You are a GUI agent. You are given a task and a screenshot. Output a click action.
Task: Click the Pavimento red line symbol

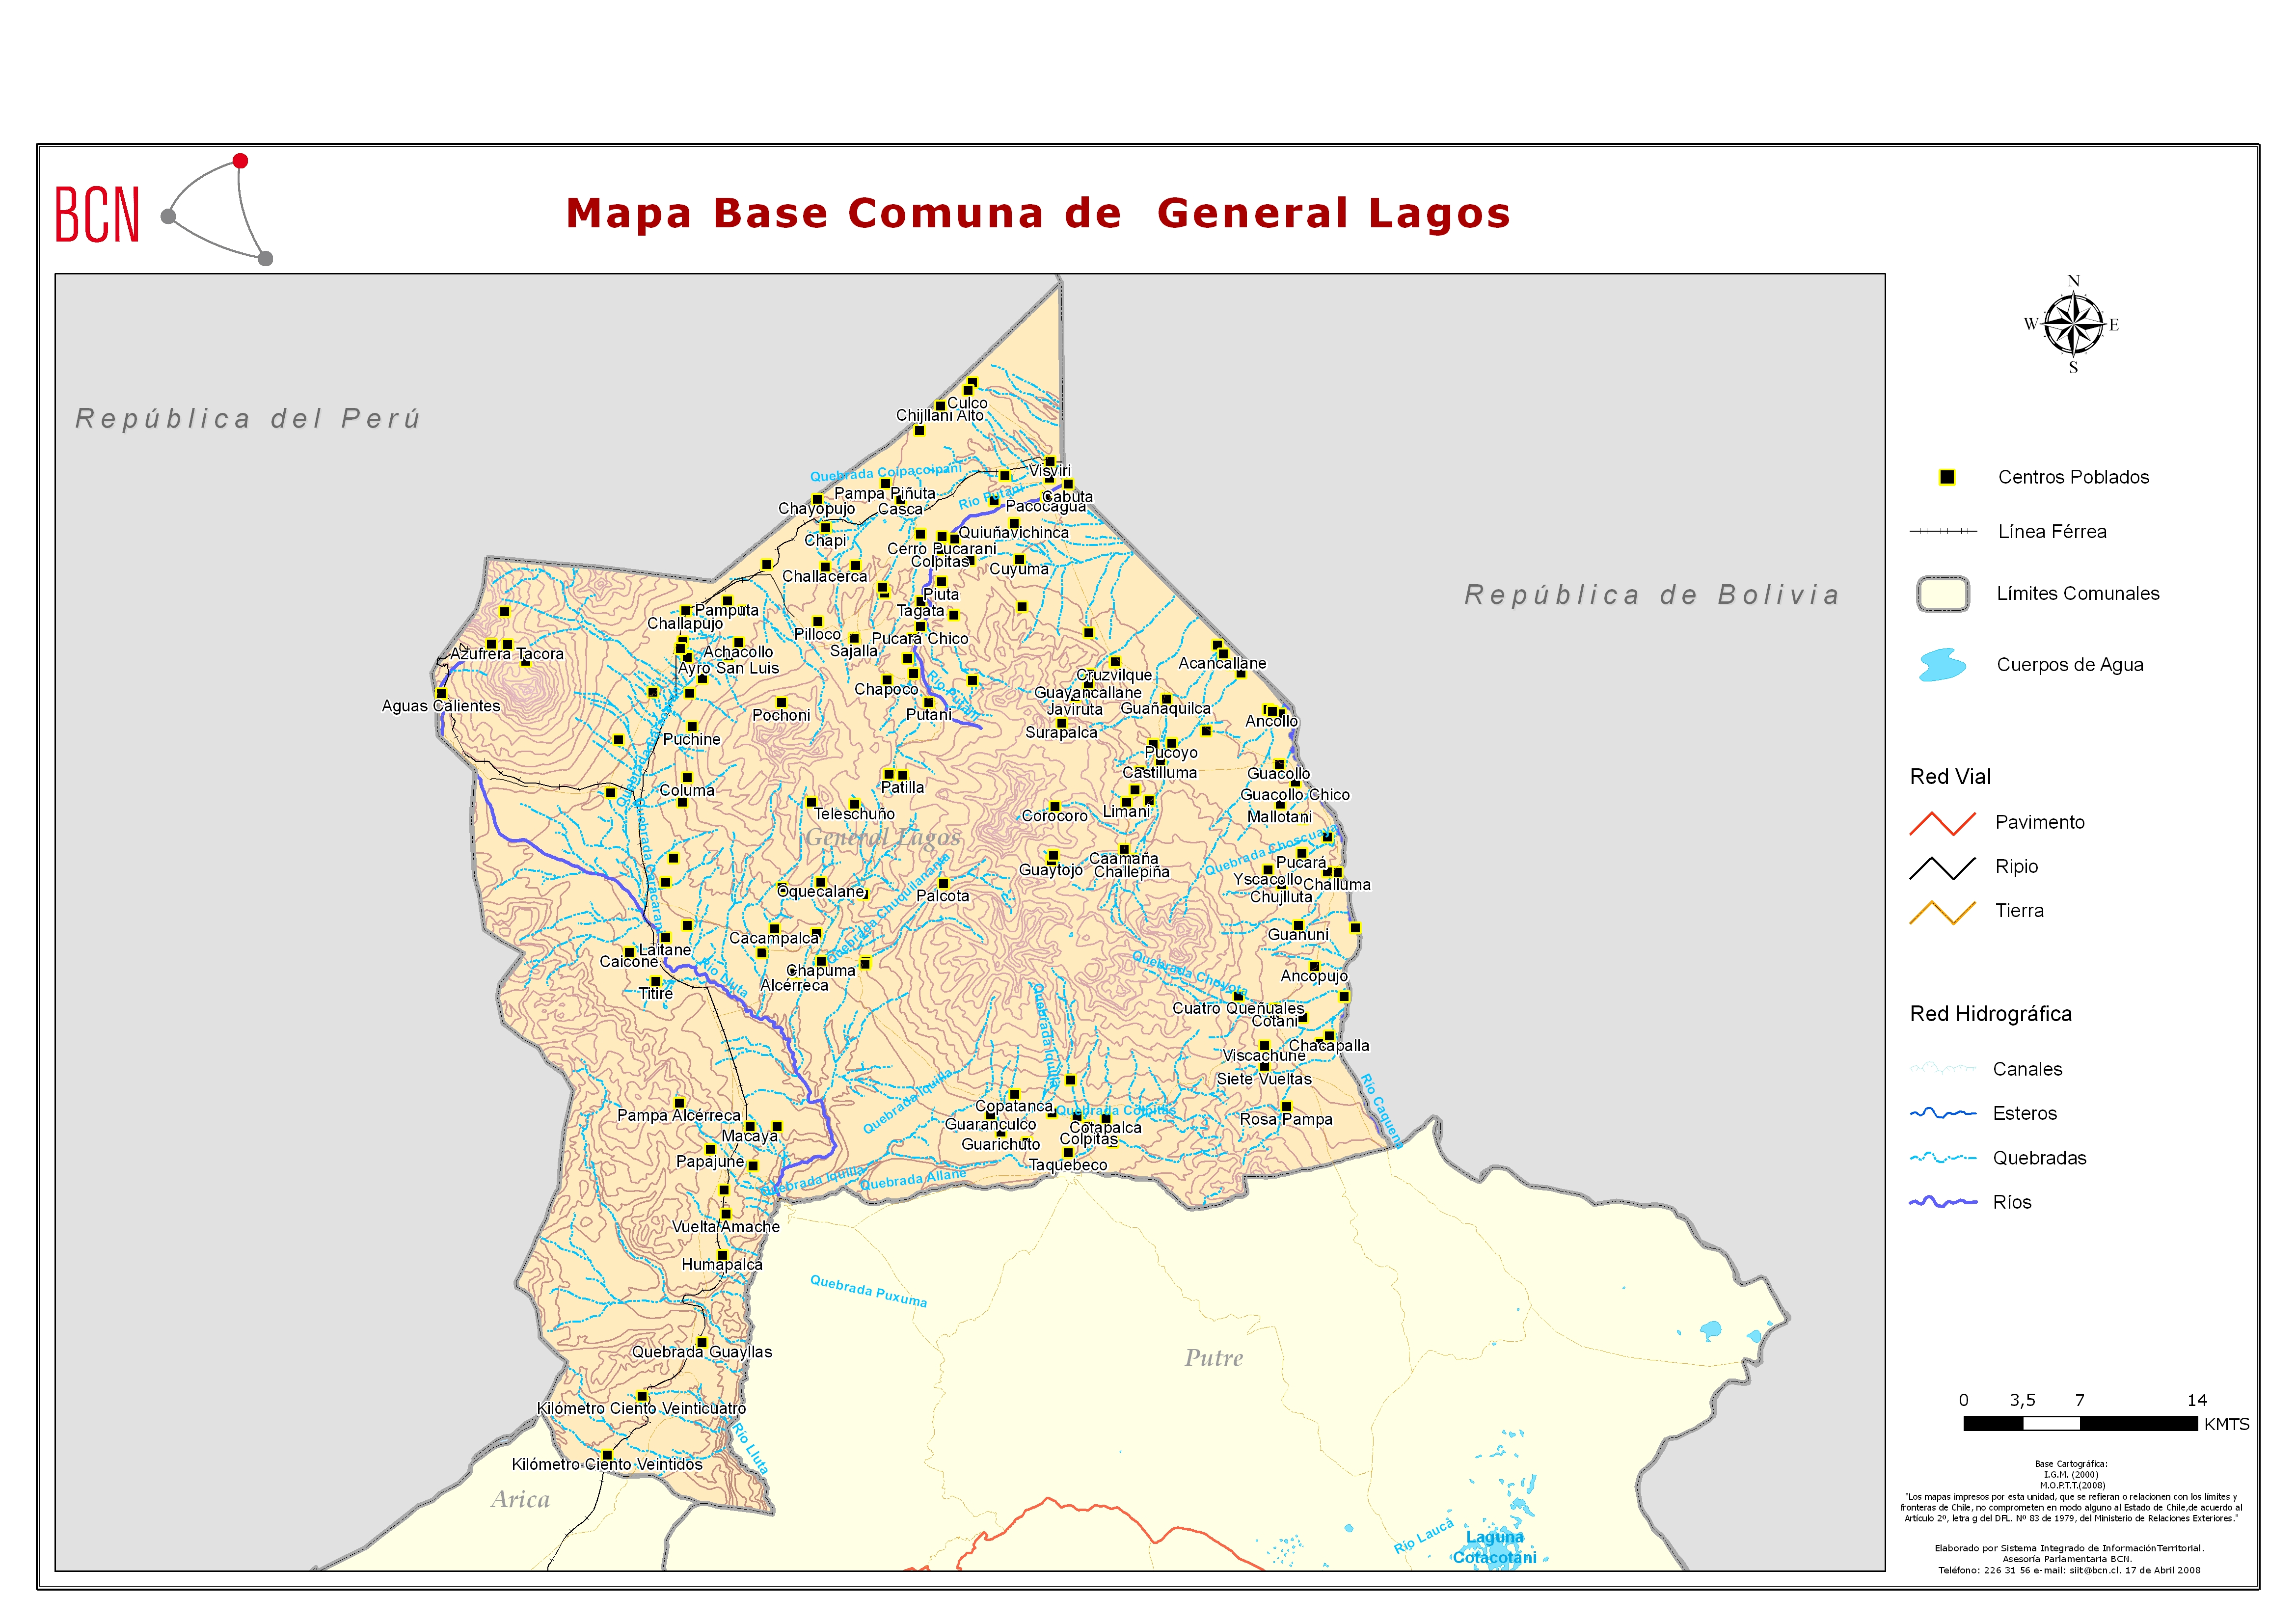point(1942,823)
